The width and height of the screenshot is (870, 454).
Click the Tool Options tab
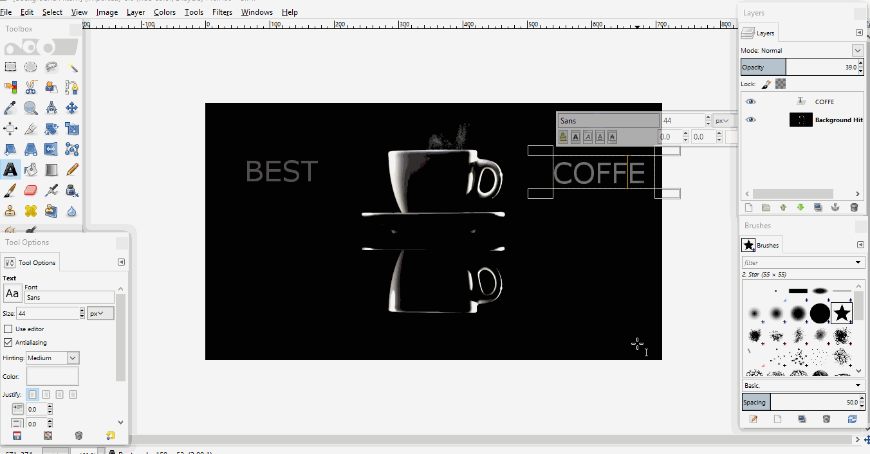(30, 262)
